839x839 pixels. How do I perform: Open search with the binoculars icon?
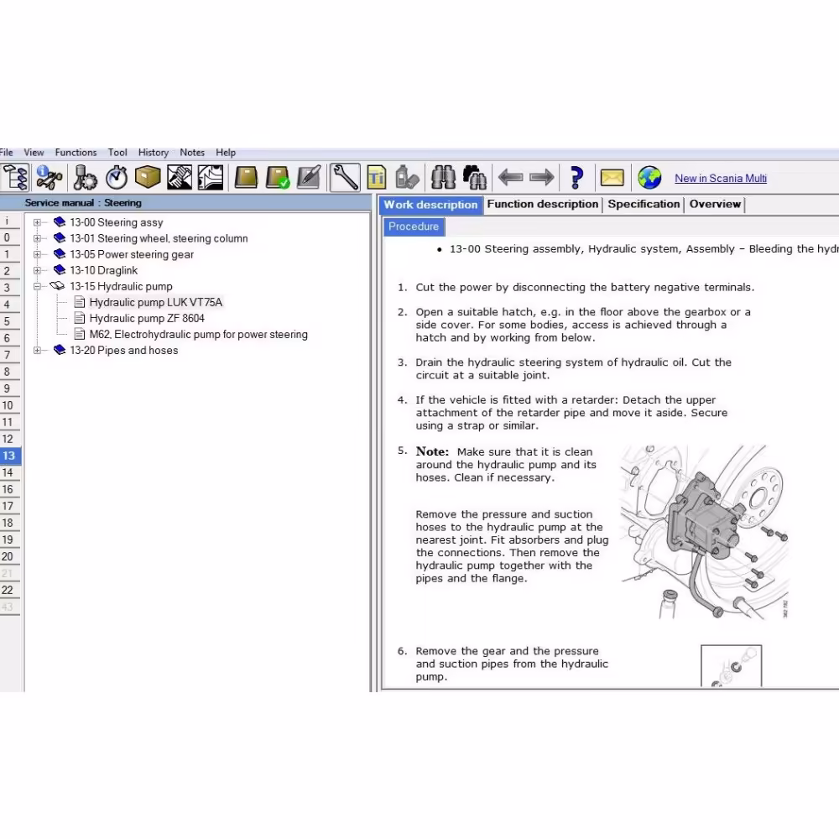pos(444,178)
